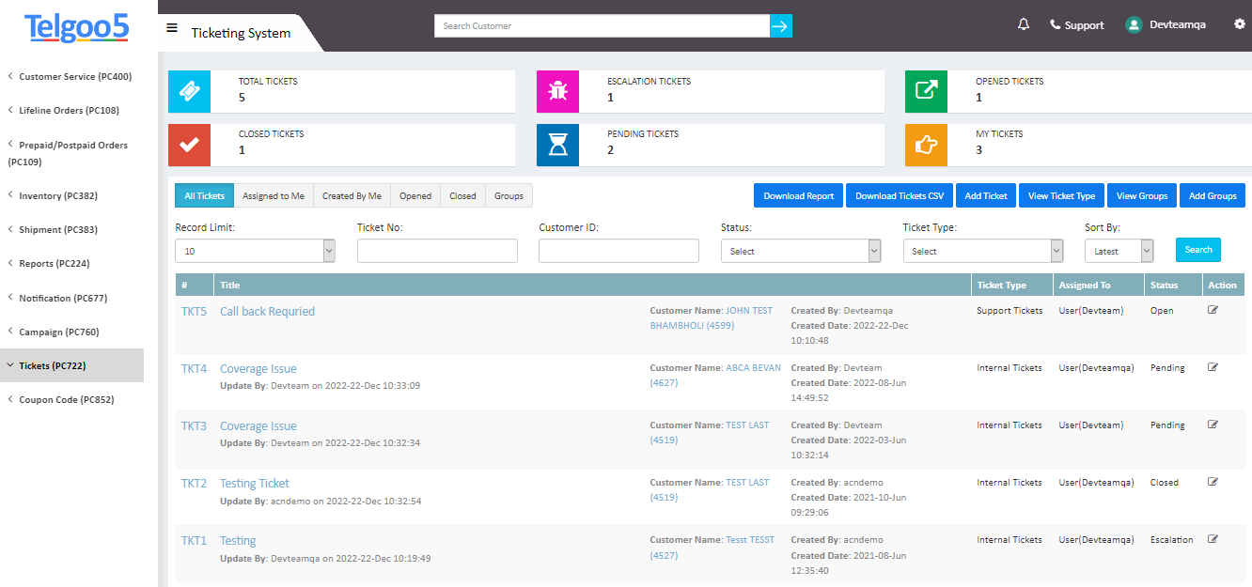This screenshot has height=587, width=1252.
Task: Click the total tickets tag icon
Action: pyautogui.click(x=189, y=91)
